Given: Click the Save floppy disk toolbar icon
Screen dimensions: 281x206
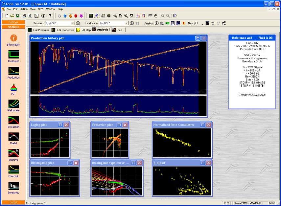Looking at the screenshot, I should tap(17, 15).
